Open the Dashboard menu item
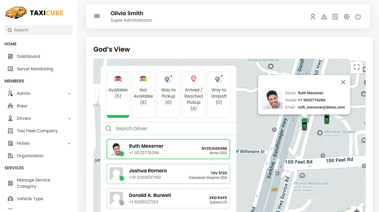 pyautogui.click(x=28, y=56)
